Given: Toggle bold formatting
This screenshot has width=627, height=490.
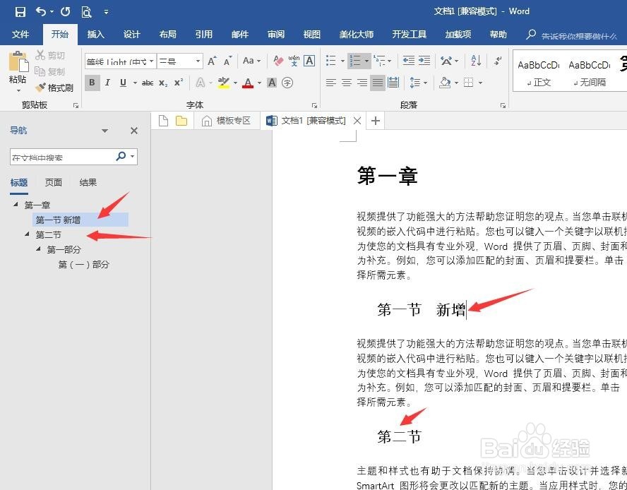Looking at the screenshot, I should coord(92,83).
